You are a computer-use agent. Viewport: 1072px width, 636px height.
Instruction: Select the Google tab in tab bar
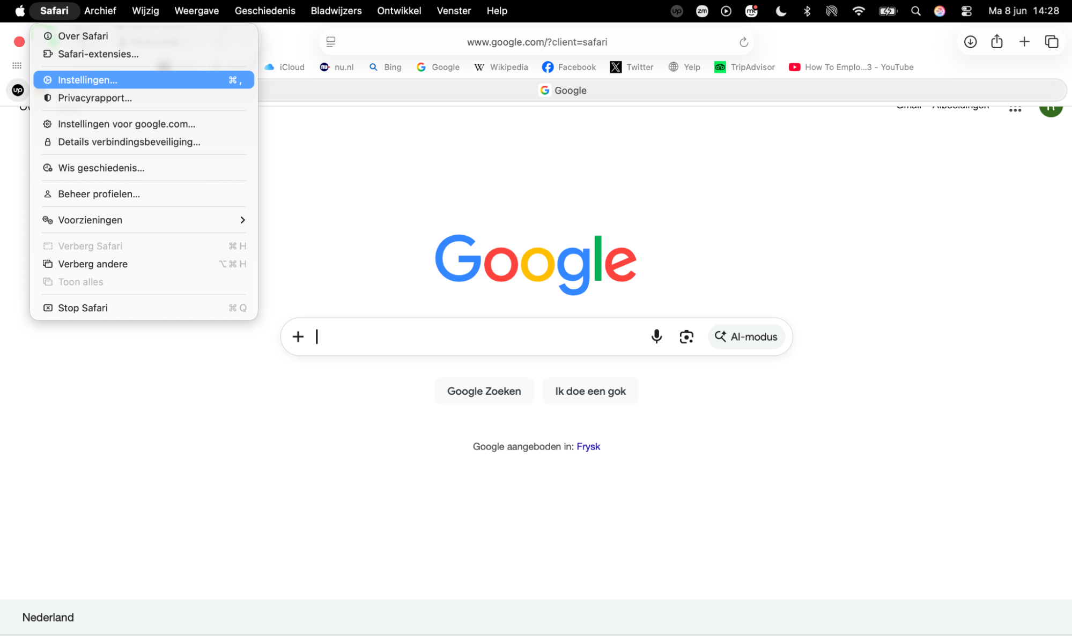coord(563,91)
